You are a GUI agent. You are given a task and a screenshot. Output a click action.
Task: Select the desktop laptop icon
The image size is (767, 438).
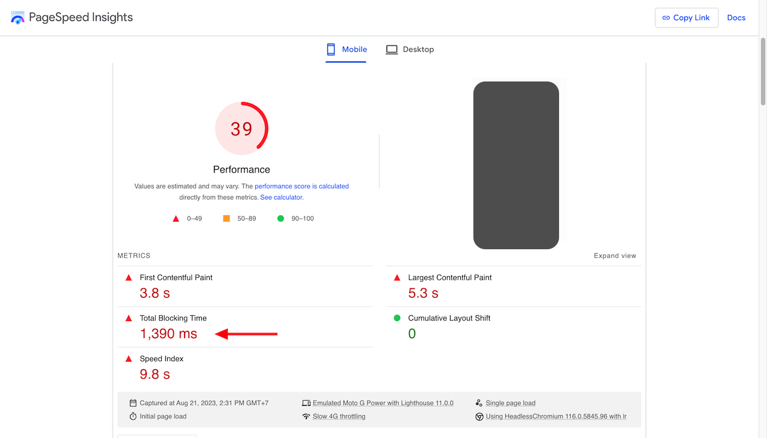point(392,50)
